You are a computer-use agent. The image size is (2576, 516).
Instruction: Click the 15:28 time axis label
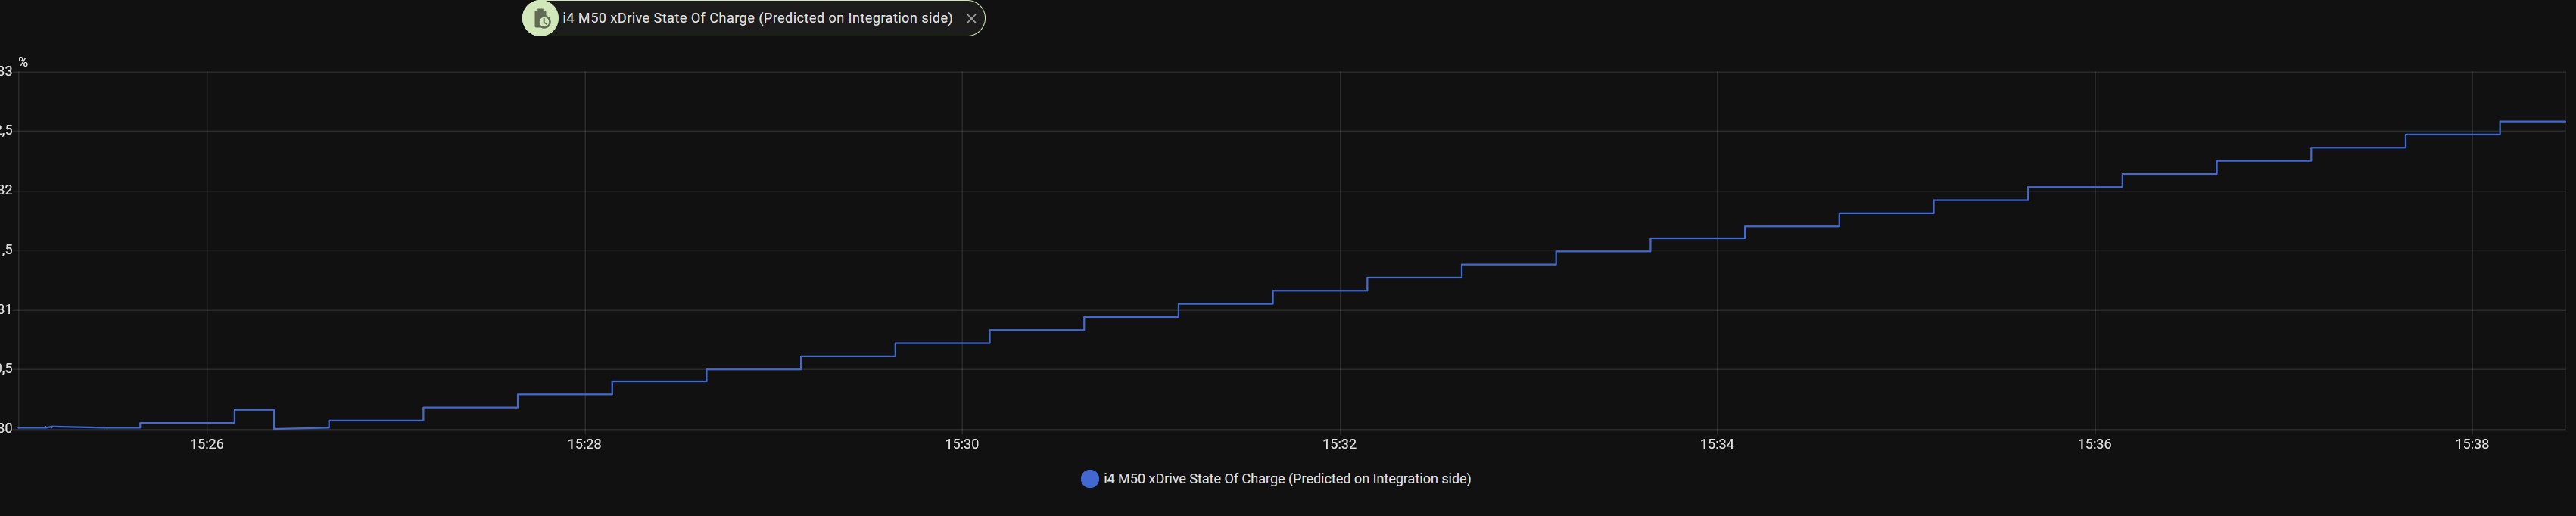tap(585, 444)
